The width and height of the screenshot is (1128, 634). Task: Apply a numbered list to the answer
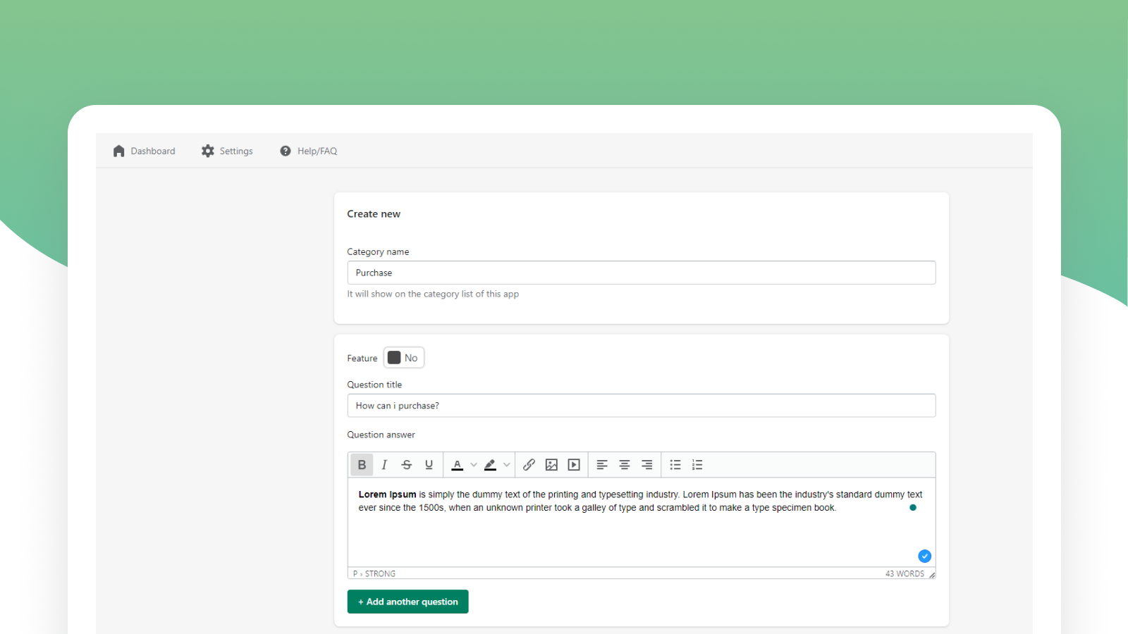click(x=697, y=464)
